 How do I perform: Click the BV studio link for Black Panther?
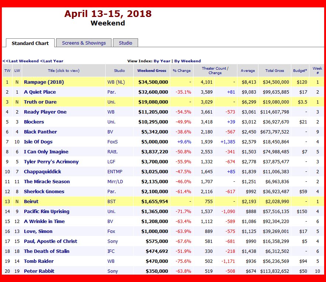click(110, 132)
